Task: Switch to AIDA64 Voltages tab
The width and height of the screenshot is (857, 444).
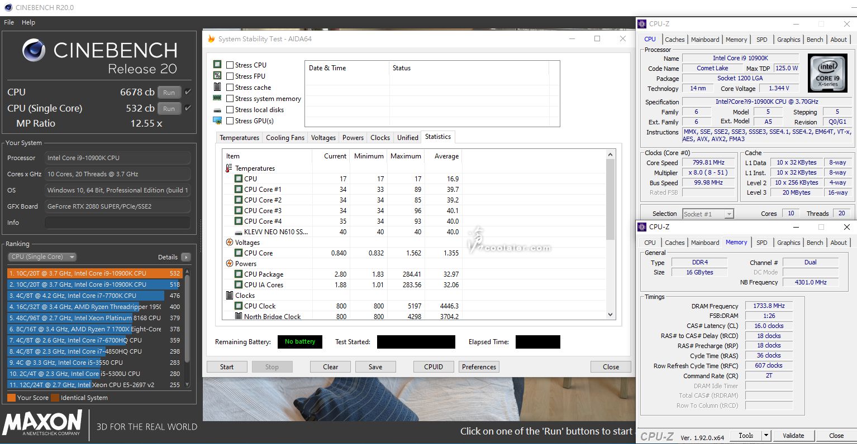Action: click(x=323, y=138)
